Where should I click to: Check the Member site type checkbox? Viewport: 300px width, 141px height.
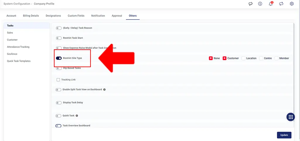[x=277, y=58]
